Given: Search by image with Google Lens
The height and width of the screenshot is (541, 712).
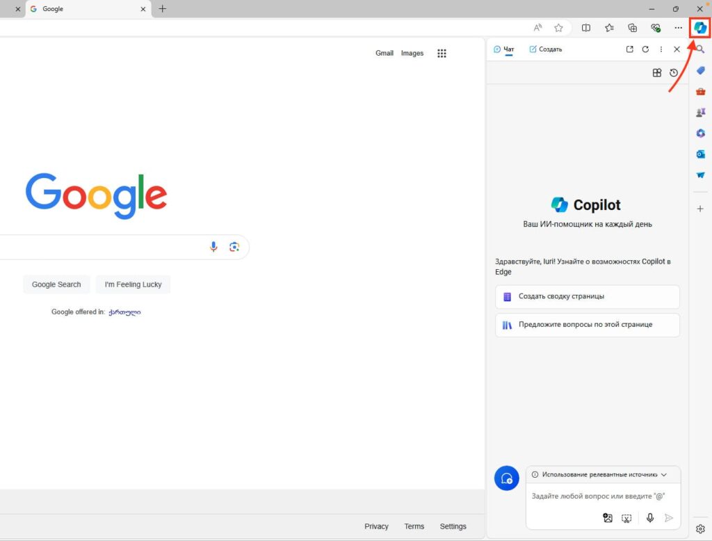Looking at the screenshot, I should click(234, 247).
